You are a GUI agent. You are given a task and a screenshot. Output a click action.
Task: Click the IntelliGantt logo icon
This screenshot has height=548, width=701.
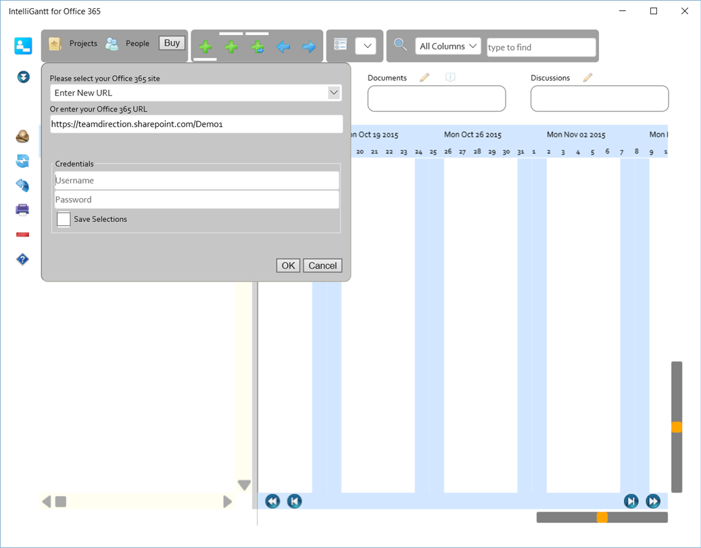coord(23,46)
